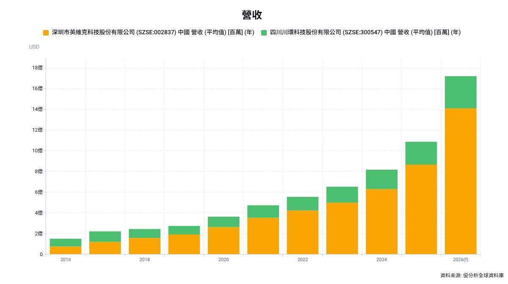Select the orange bar segment for 2018
Viewport: 508px width, 284px height.
(x=144, y=246)
